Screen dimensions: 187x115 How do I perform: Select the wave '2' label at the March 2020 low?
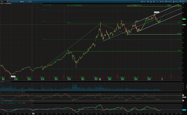pyautogui.click(x=76, y=67)
